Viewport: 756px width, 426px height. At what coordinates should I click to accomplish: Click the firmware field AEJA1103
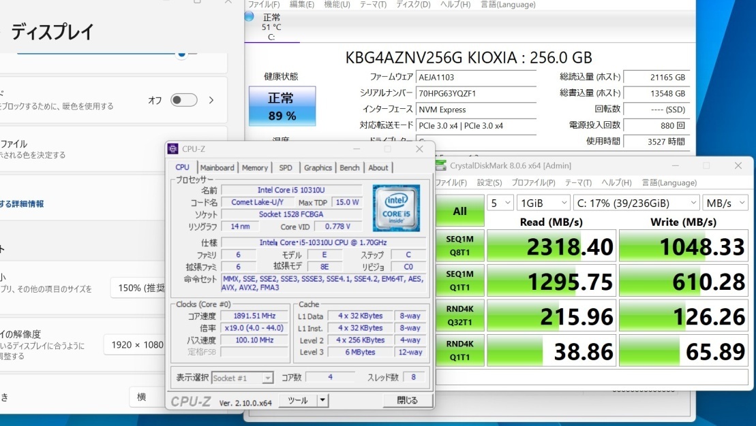477,77
